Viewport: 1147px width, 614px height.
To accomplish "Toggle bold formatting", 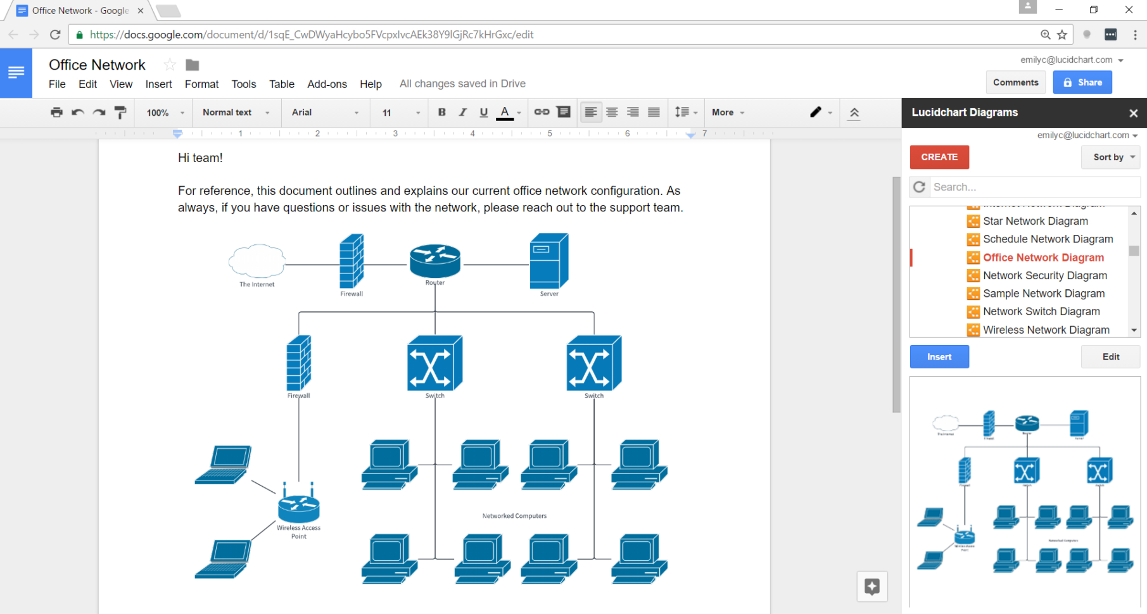I will pos(441,112).
